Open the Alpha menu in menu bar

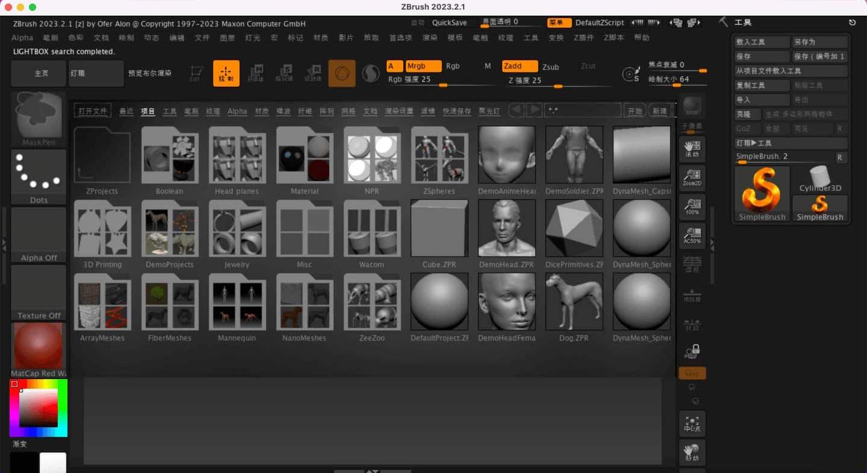point(22,38)
